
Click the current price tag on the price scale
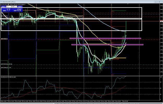[x=161, y=21]
